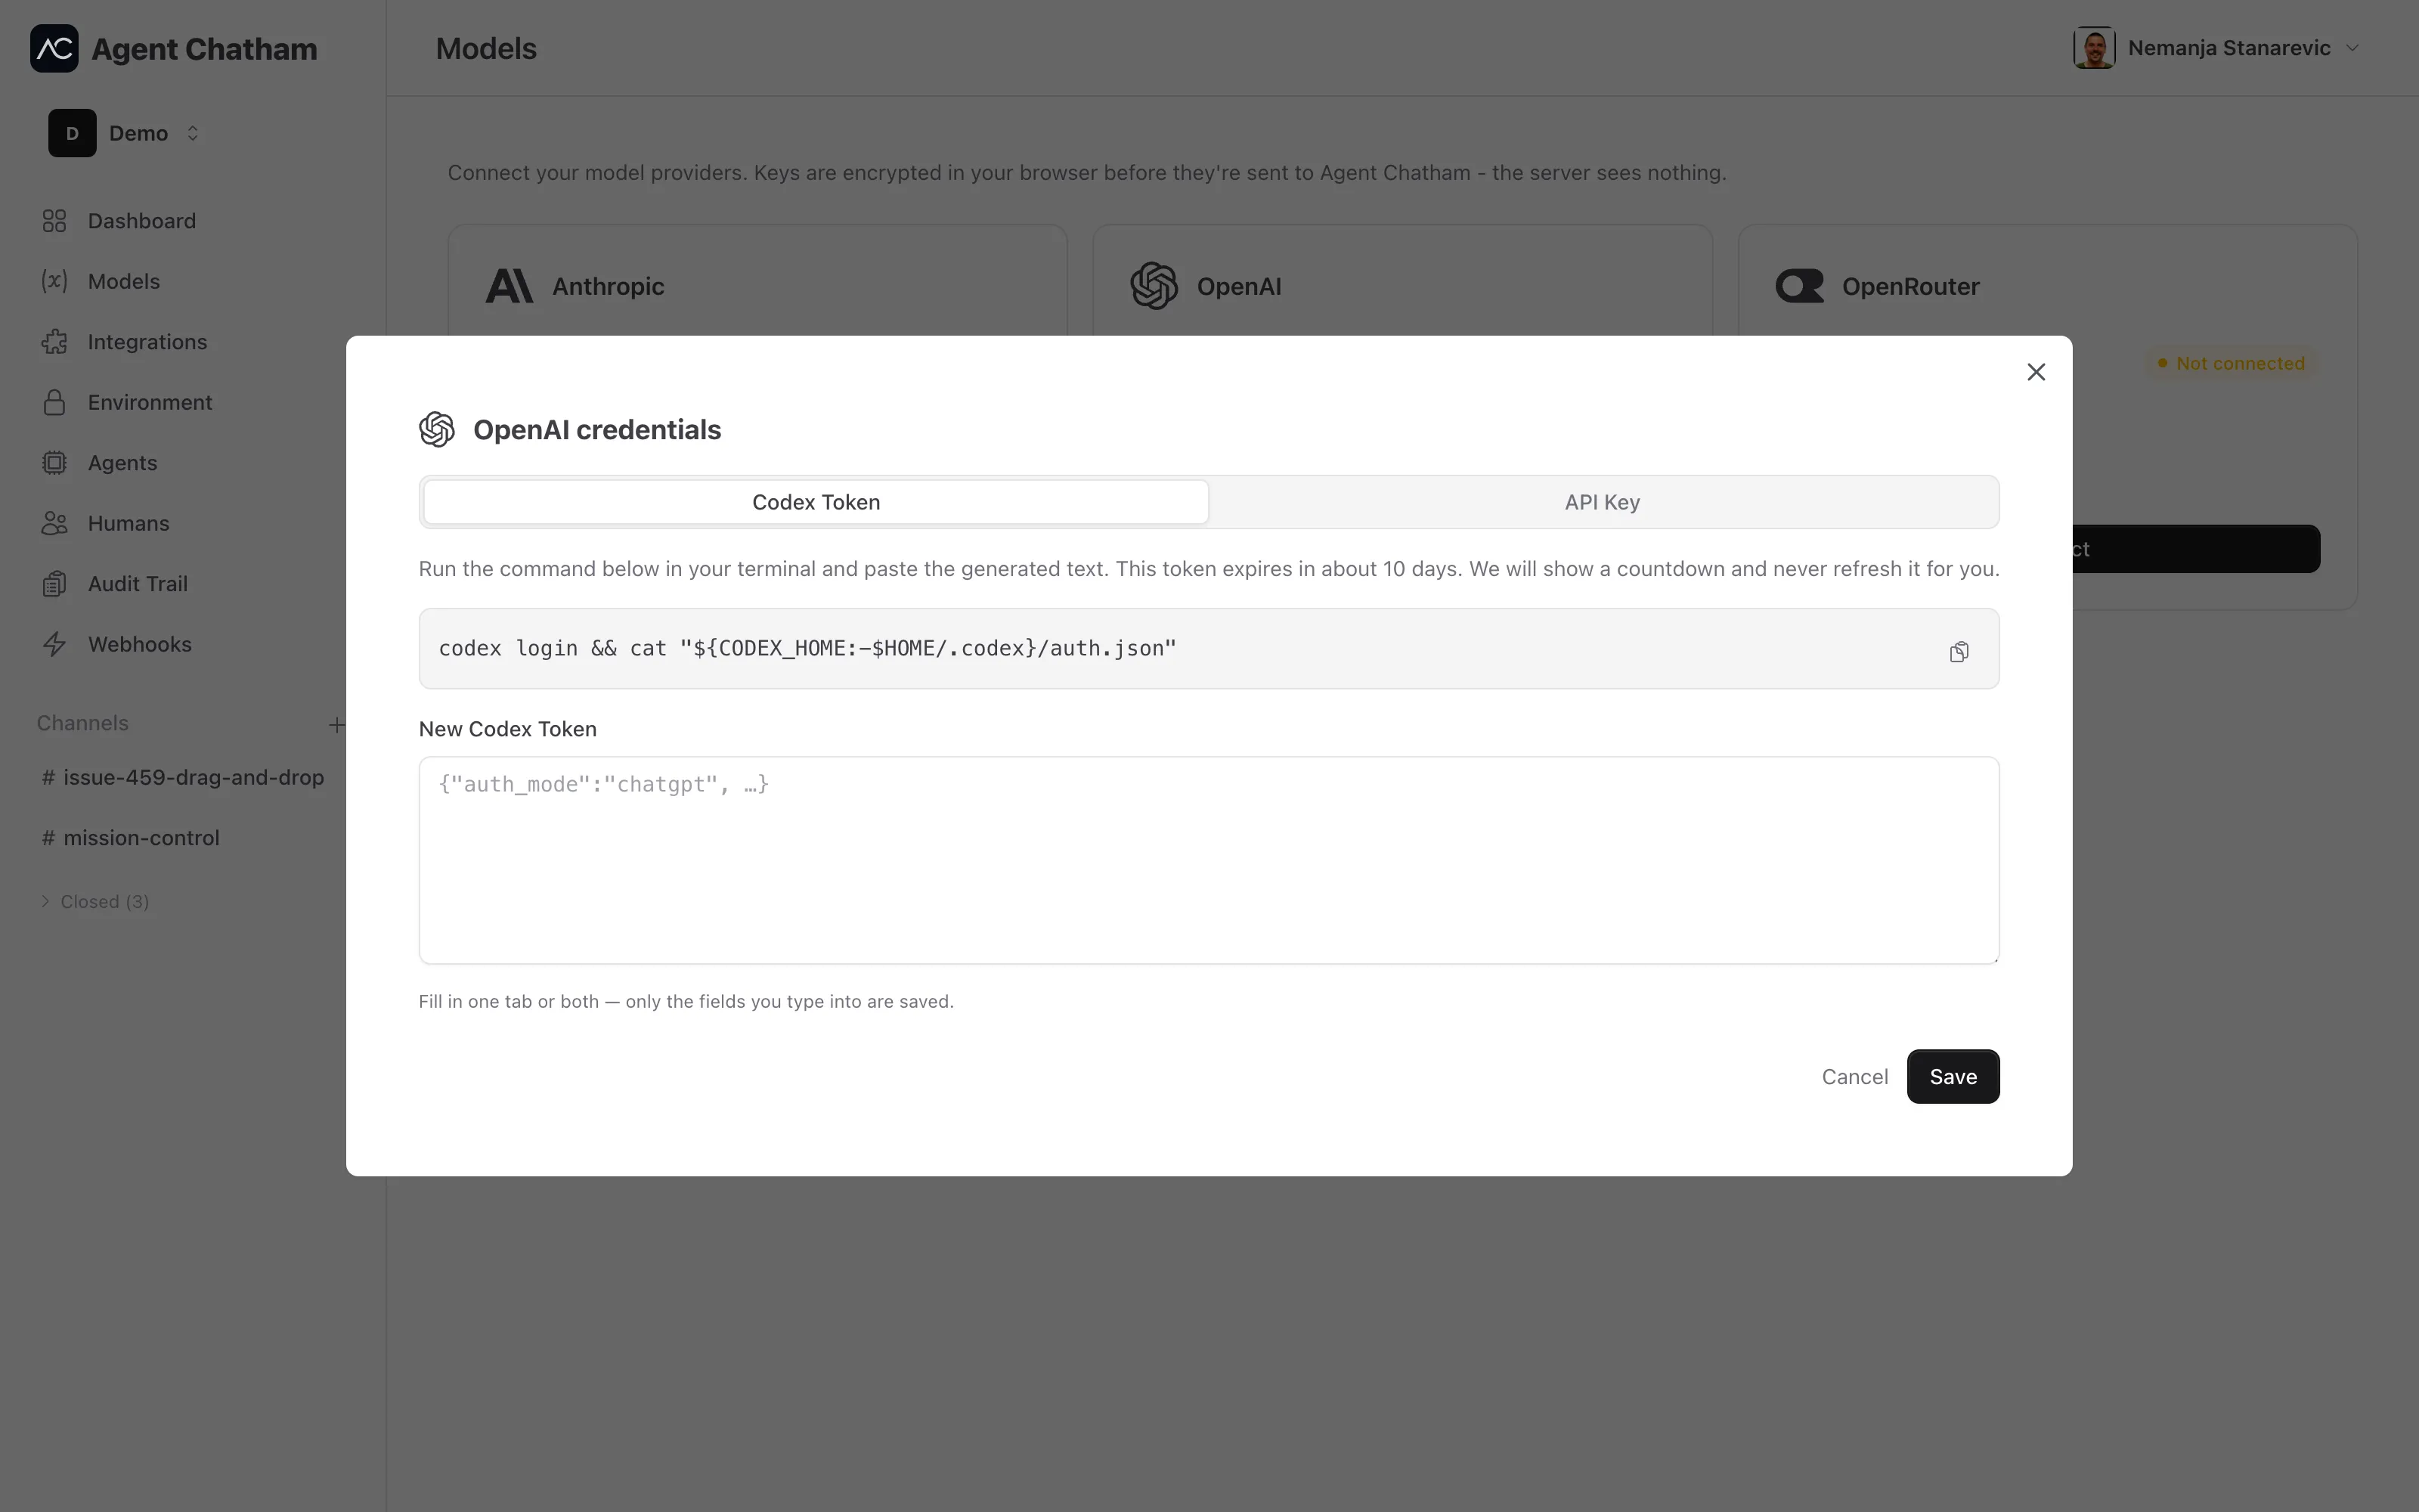Copy the codex login command
This screenshot has width=2419, height=1512.
pyautogui.click(x=1959, y=652)
